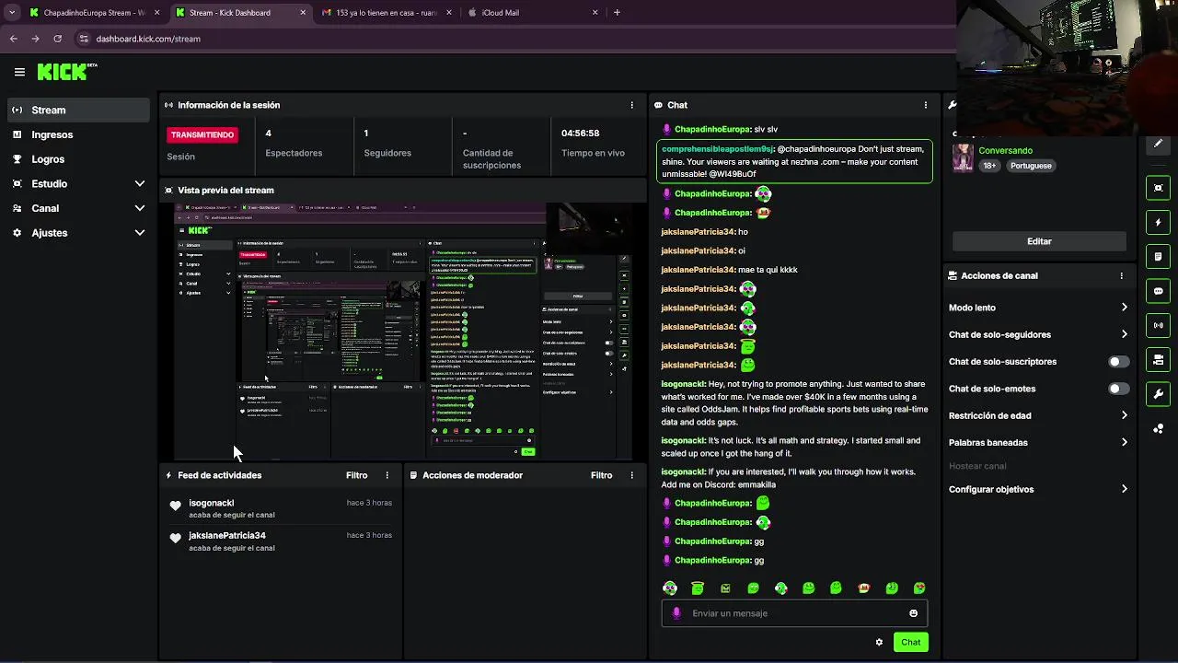1178x663 pixels.
Task: Open a new browser tab
Action: point(617,13)
